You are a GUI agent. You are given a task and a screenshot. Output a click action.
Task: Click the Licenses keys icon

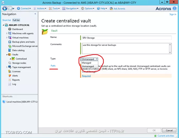click(x=10, y=72)
